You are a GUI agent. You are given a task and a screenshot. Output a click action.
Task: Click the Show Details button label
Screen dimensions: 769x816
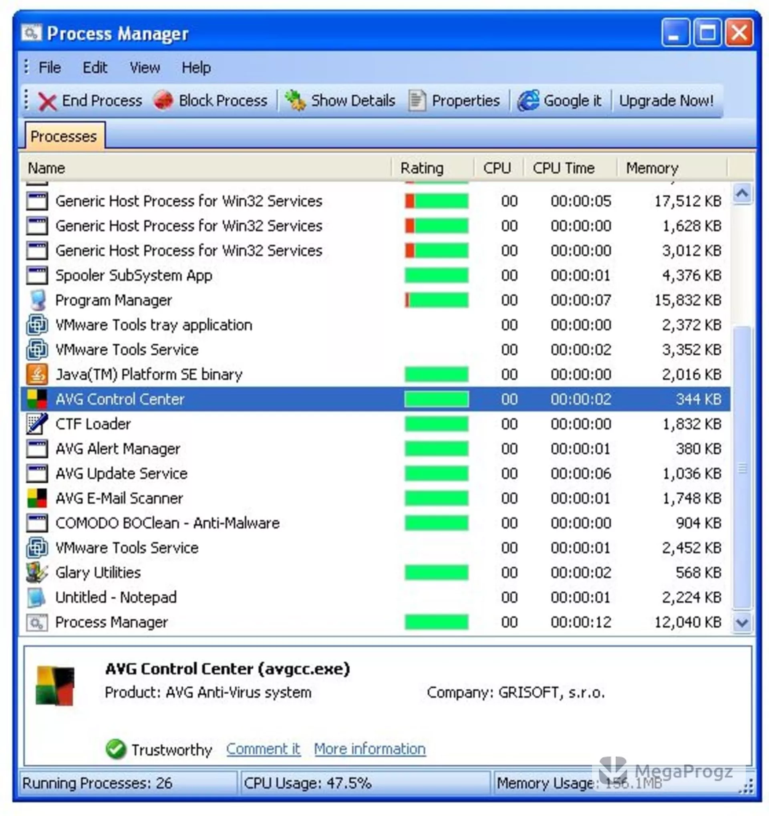coord(353,101)
